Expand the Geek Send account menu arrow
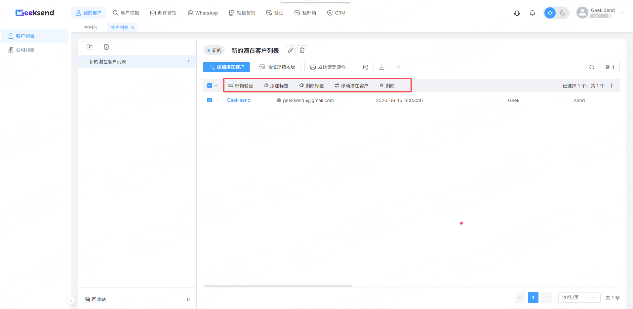Image resolution: width=633 pixels, height=309 pixels. [x=621, y=13]
